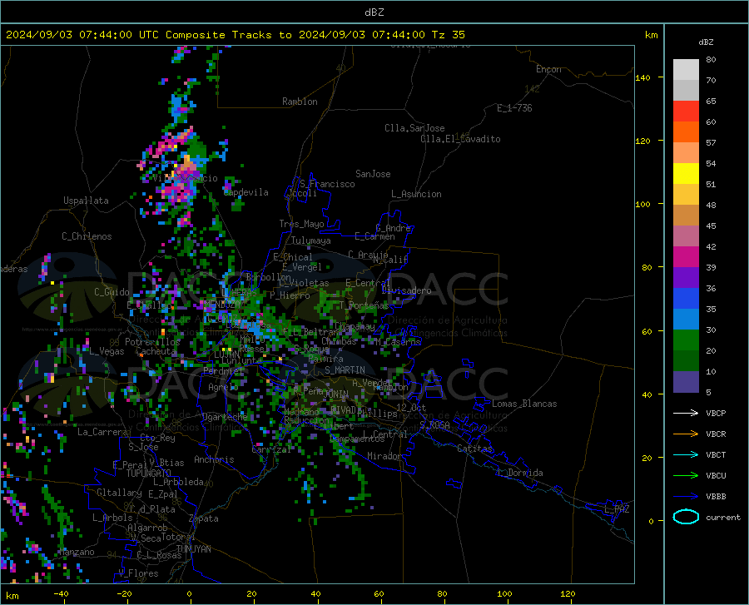Click the 'Tres_Mayo' map label

point(301,224)
